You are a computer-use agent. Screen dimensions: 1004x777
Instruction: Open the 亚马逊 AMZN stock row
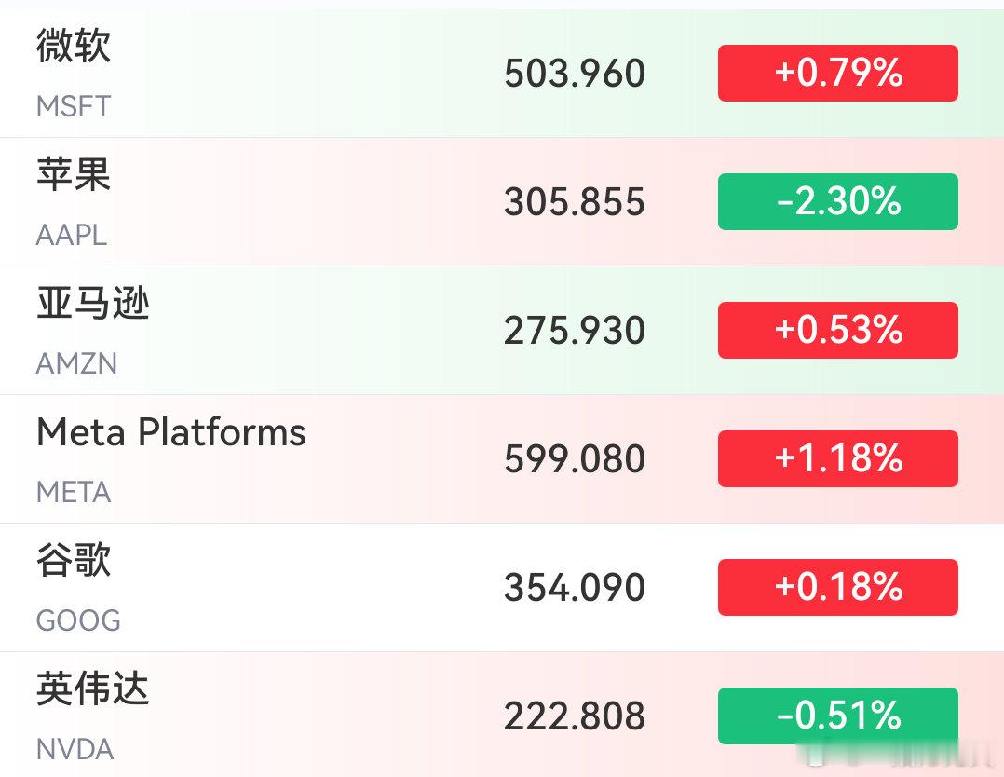pos(502,331)
